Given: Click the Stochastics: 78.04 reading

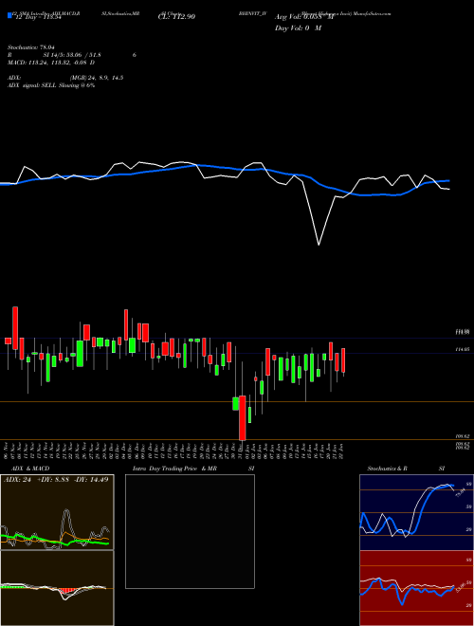Looking at the screenshot, I should click(31, 47).
